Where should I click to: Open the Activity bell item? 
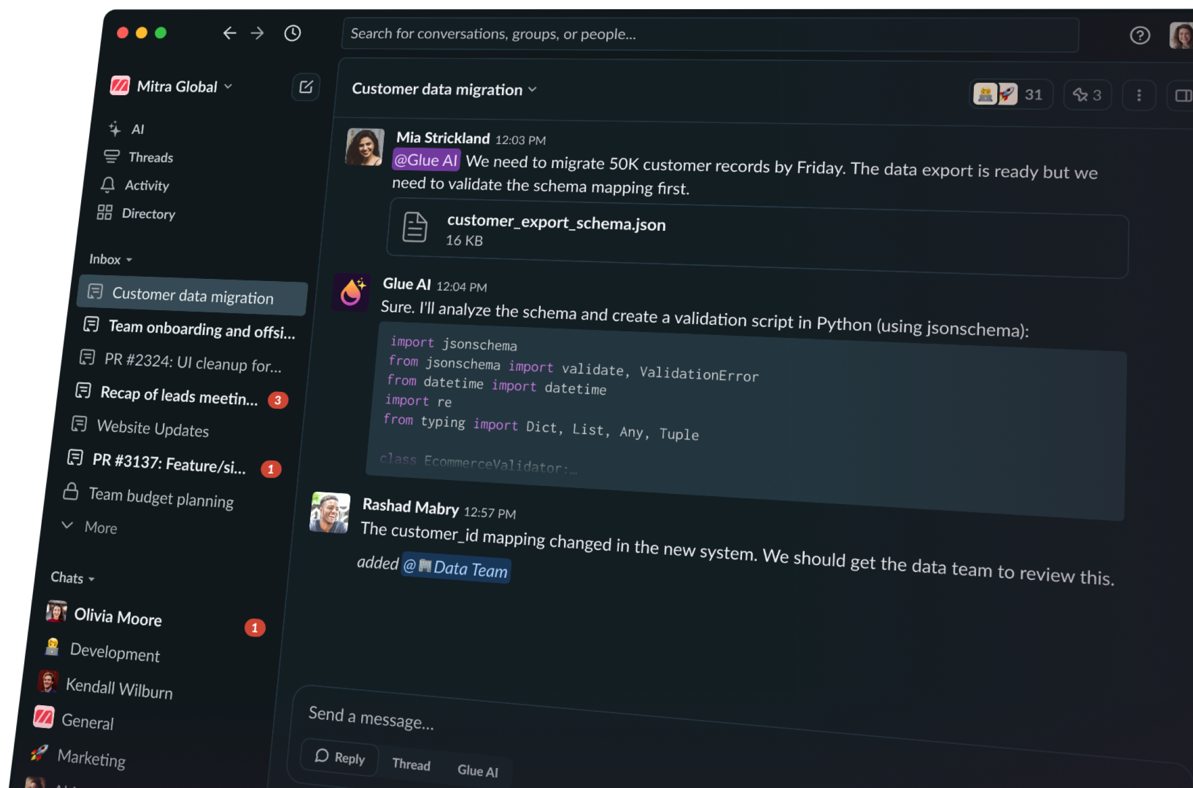146,185
